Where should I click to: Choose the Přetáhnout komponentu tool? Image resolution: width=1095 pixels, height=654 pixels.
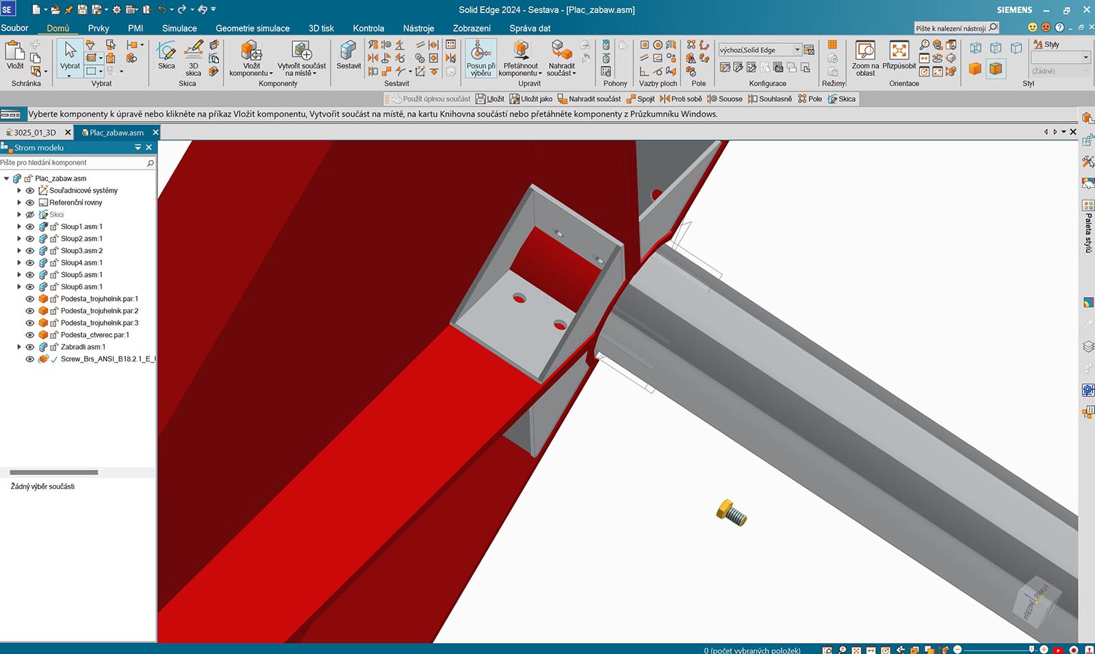[x=520, y=58]
